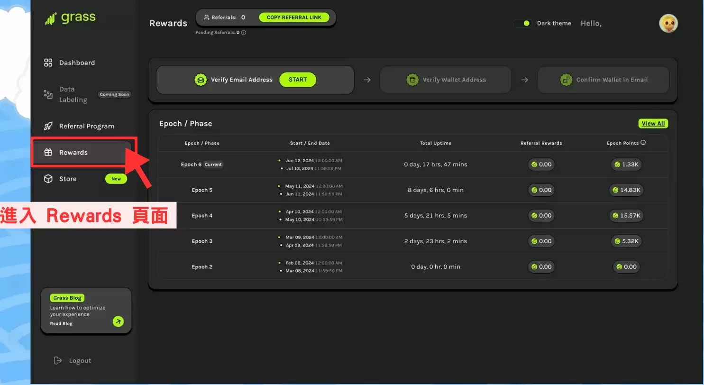Click the Total Uptime column header
The image size is (704, 385).
[x=436, y=143]
